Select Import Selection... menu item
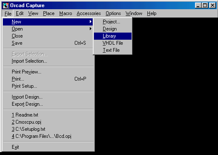218x155 pixels. tap(48, 61)
